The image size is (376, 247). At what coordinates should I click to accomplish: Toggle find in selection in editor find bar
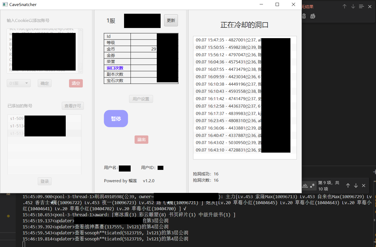pos(361,6)
